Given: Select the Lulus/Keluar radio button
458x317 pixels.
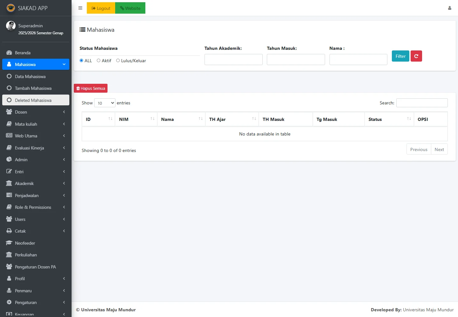Looking at the screenshot, I should (118, 61).
